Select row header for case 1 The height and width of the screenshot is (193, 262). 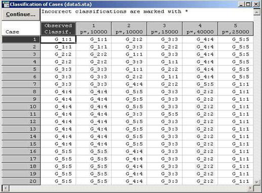pos(21,40)
